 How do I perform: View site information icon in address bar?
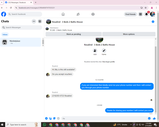16,8
